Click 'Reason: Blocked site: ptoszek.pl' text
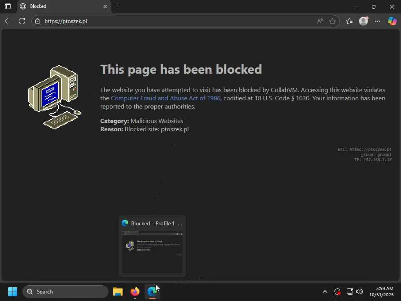Viewport: 401px width, 301px height. tap(145, 129)
